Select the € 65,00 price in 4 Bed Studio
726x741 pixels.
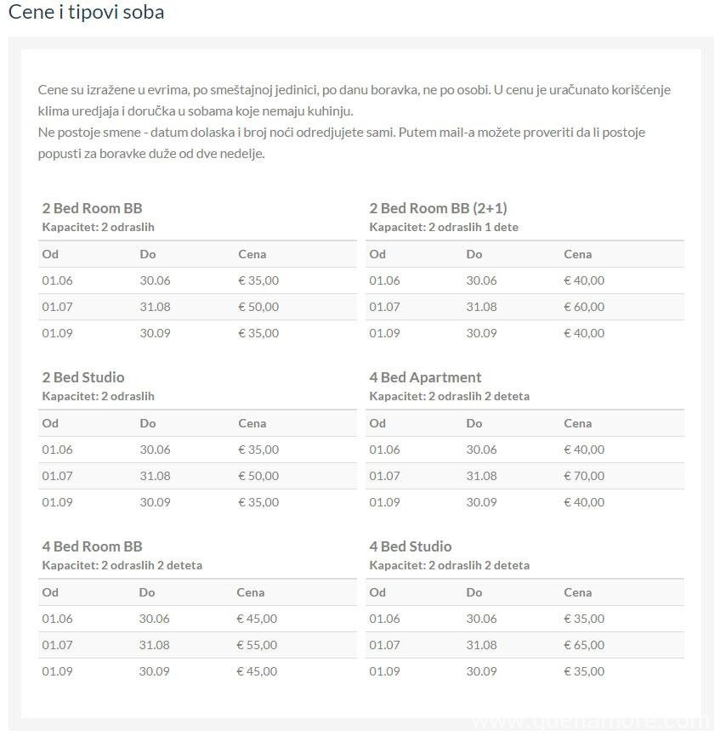(584, 645)
